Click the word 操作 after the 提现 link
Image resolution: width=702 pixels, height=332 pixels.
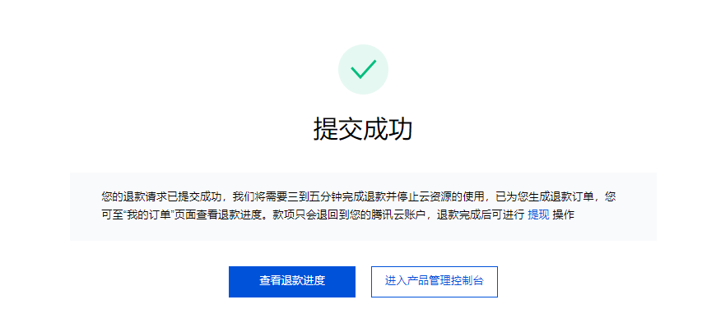563,215
